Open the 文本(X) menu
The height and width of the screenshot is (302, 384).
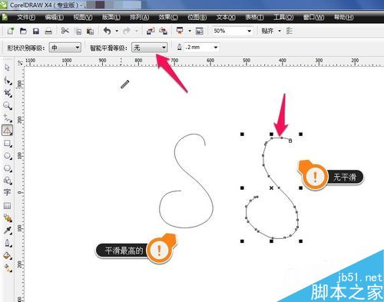pos(226,18)
